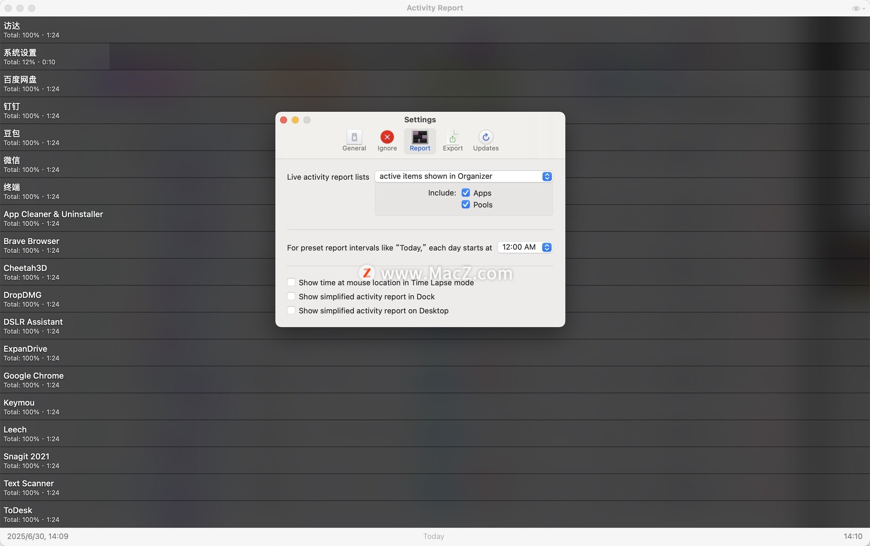Select the Text Scanner row
The width and height of the screenshot is (870, 546).
(435, 488)
